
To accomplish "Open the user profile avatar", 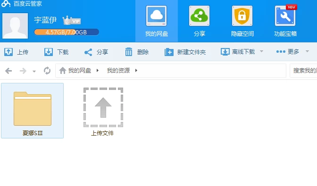I will 15,26.
